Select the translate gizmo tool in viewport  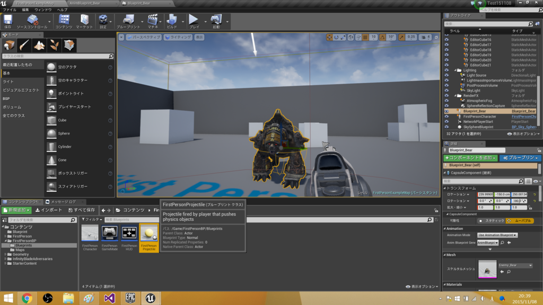tap(329, 38)
